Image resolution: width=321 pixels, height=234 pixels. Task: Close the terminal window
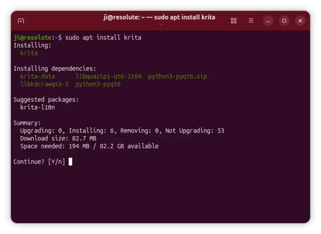click(x=300, y=21)
